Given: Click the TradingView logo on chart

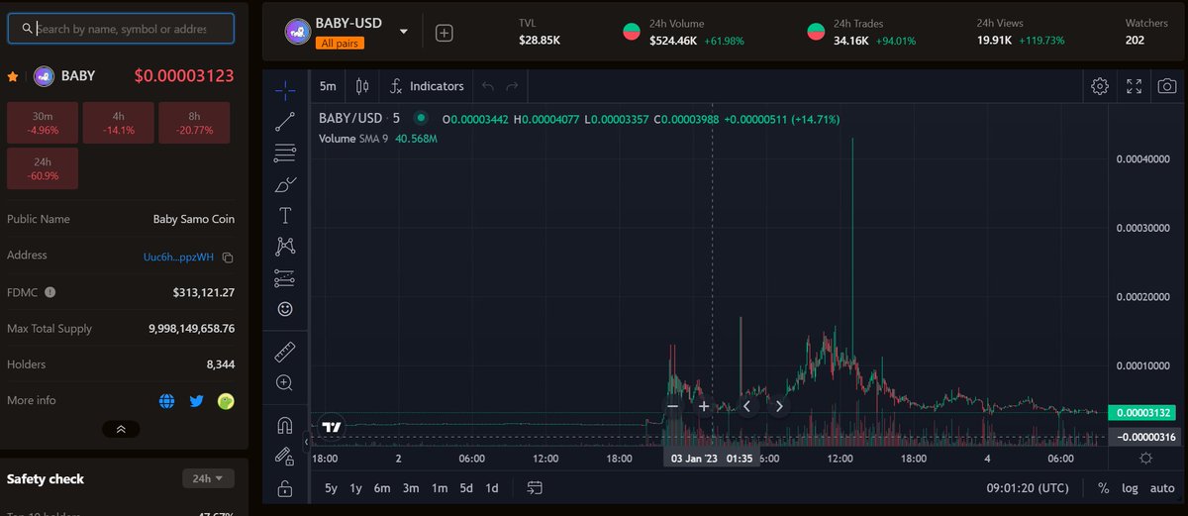Looking at the screenshot, I should (x=332, y=427).
